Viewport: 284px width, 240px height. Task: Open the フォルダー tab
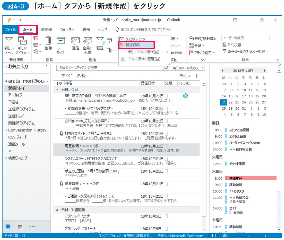click(67, 30)
